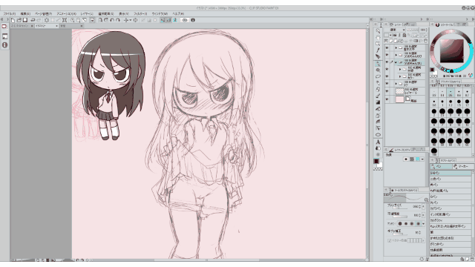This screenshot has height=267, width=475.
Task: Select the highlighted fourth anti-aliasing option
Action: (419, 224)
